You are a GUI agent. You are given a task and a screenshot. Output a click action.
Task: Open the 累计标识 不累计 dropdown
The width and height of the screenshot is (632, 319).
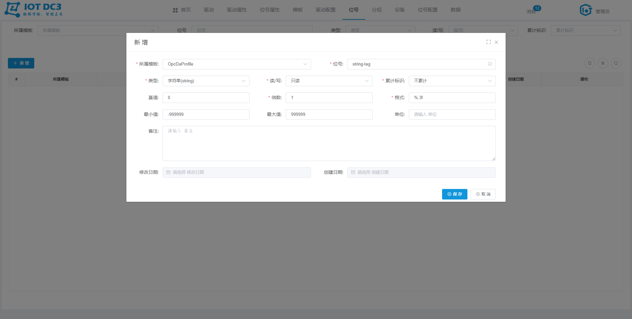coord(452,81)
